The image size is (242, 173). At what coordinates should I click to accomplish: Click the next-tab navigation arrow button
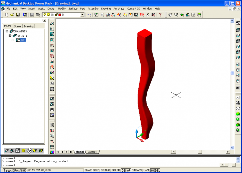pyautogui.click(x=66, y=152)
